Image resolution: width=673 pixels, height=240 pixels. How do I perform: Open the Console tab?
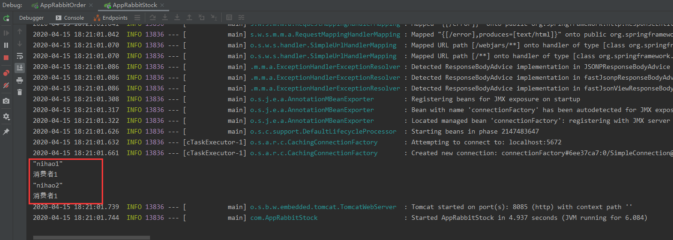(70, 18)
